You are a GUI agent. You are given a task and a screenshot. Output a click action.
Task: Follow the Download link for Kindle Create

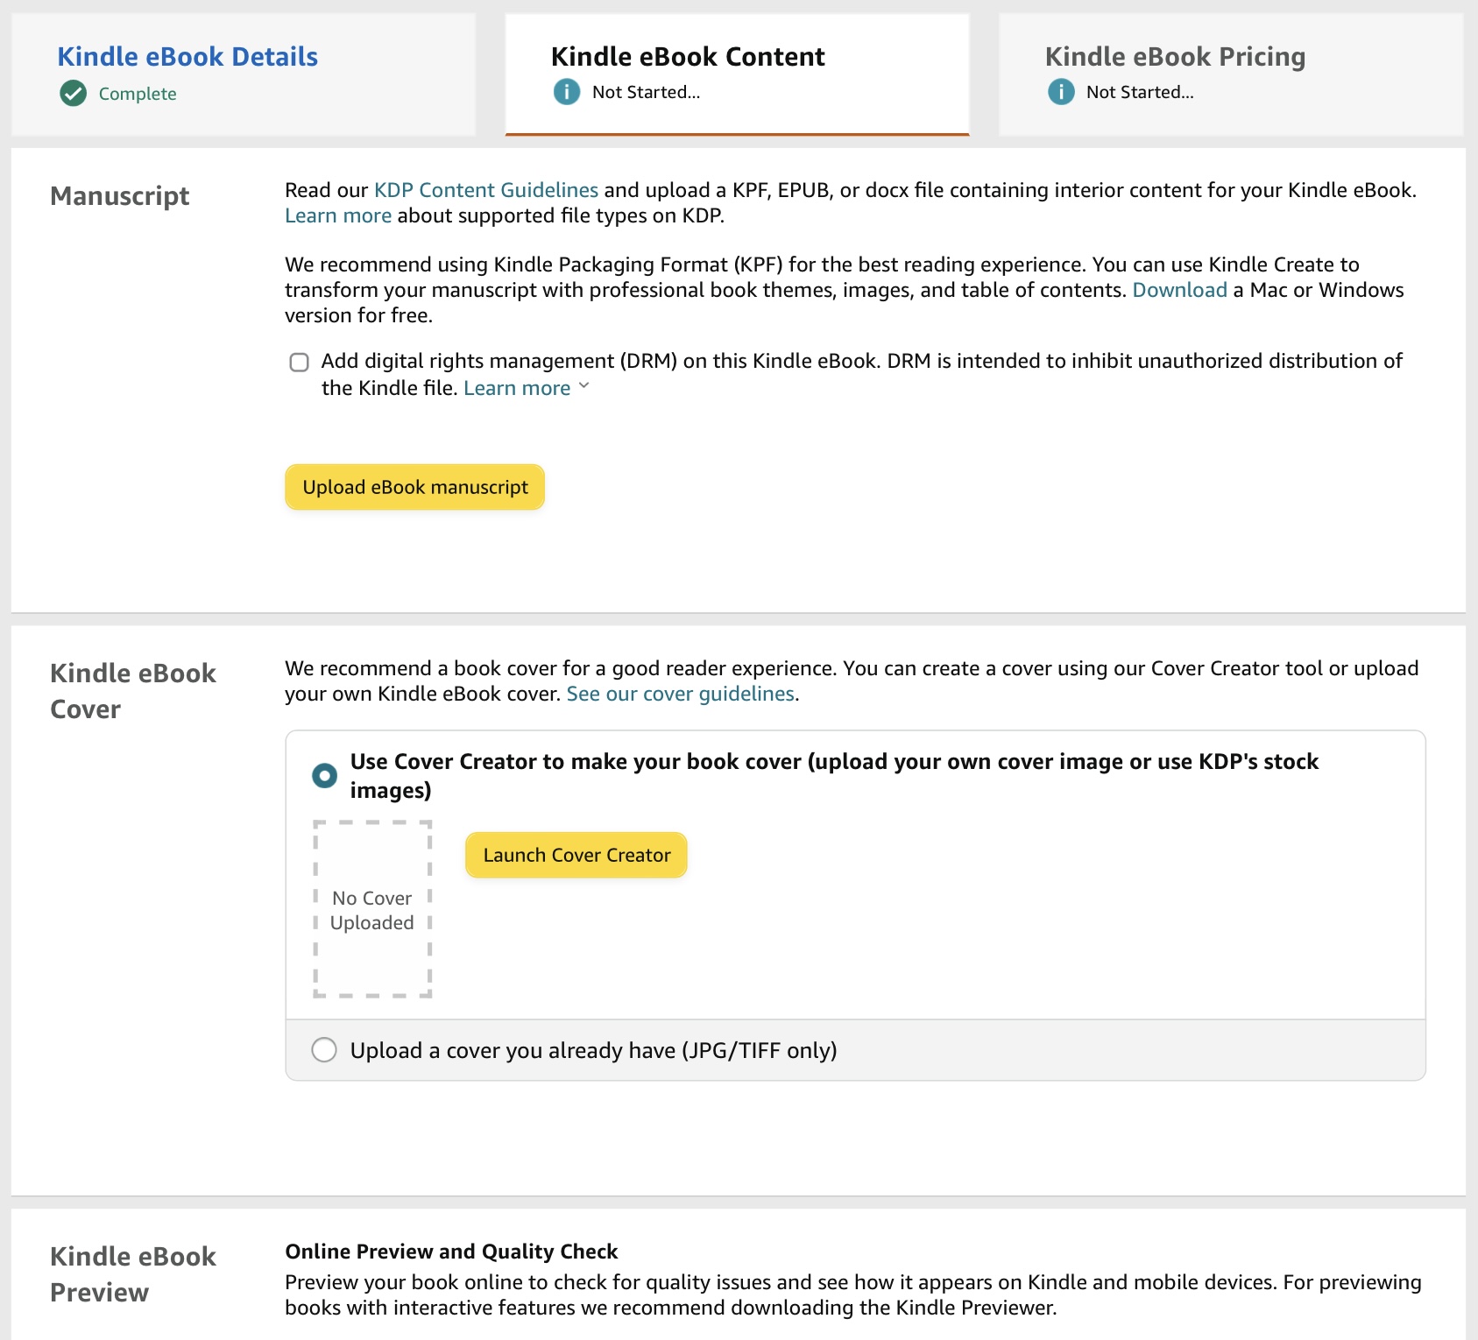pos(1179,290)
